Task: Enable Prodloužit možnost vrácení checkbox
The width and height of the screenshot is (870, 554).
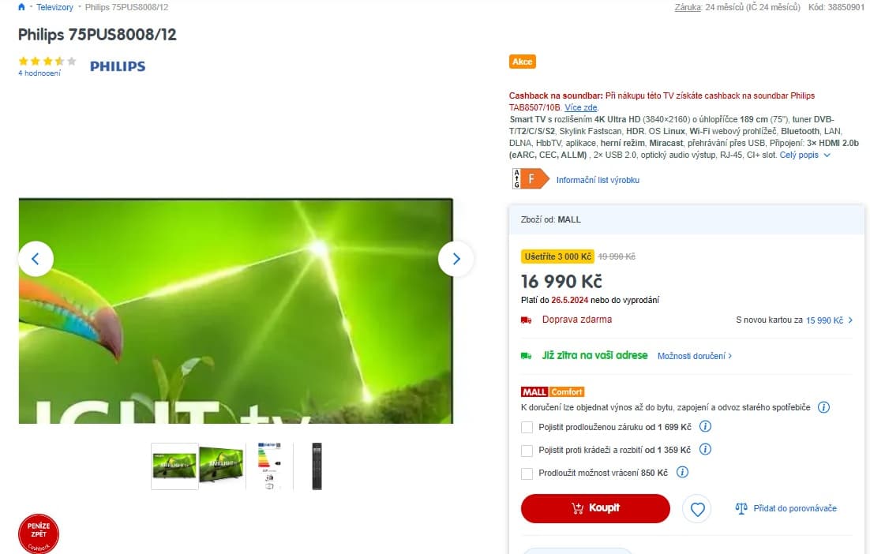Action: coord(527,474)
